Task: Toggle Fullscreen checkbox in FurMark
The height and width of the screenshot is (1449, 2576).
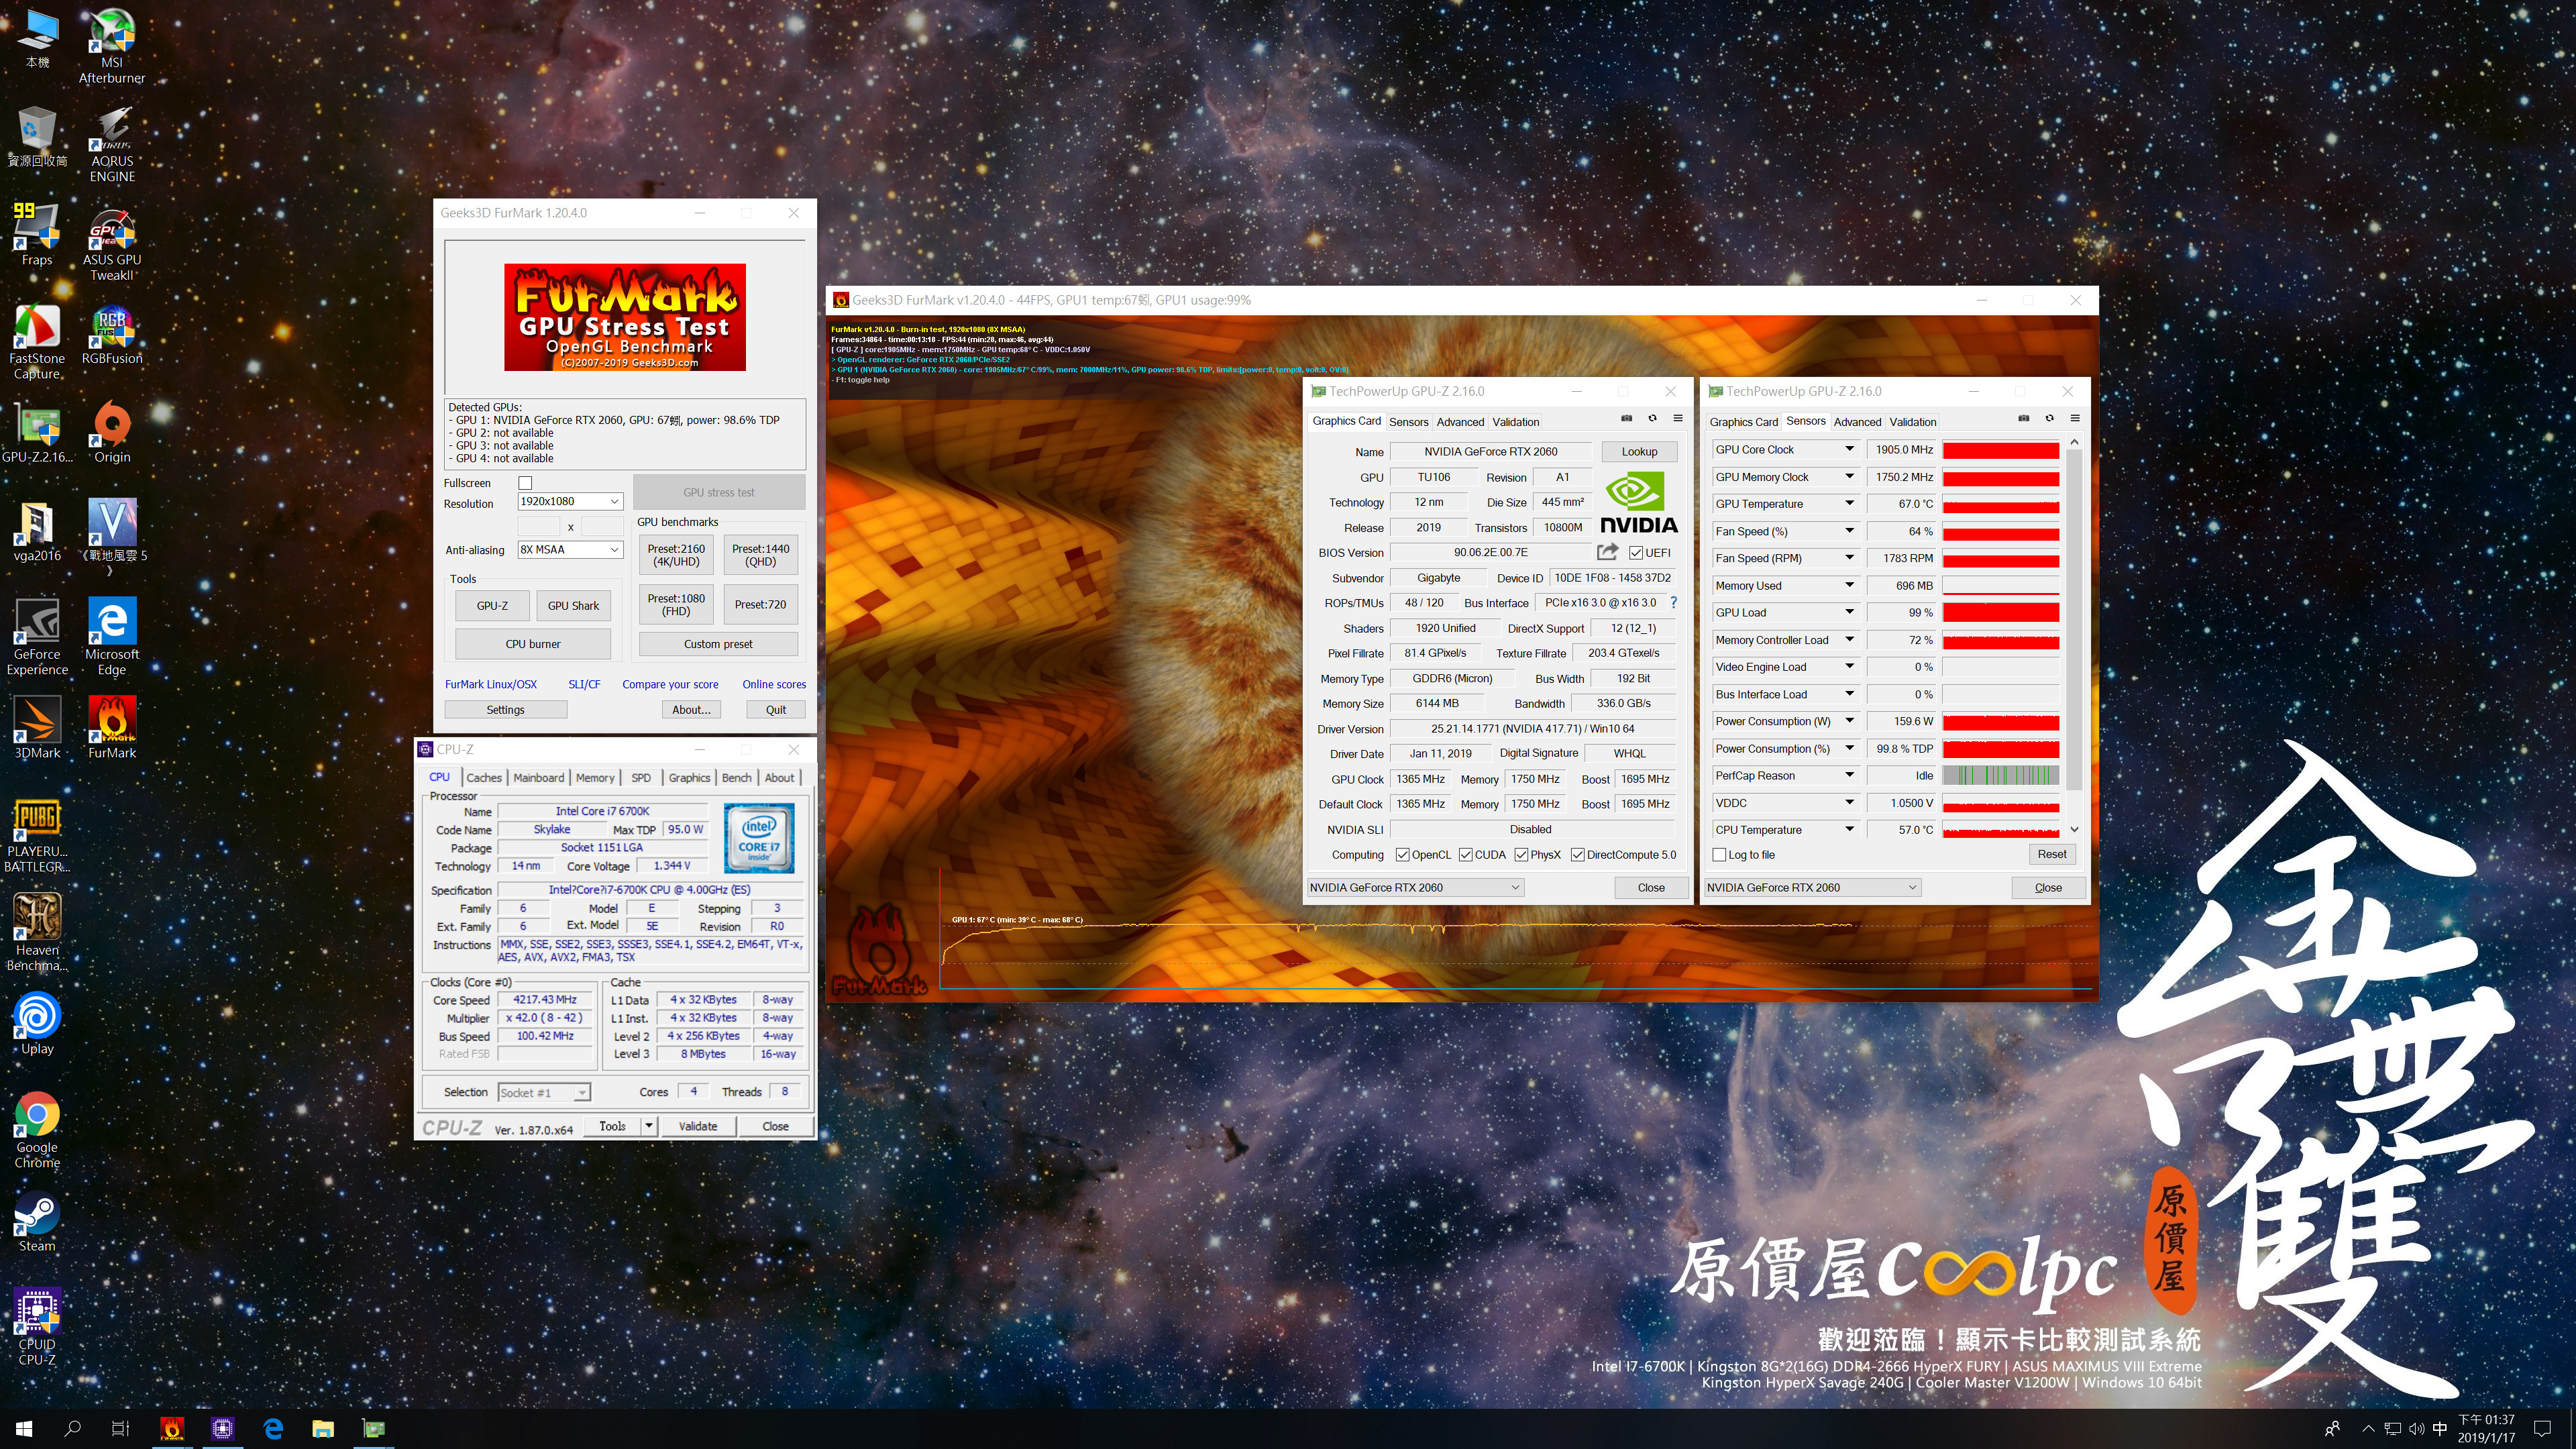Action: tap(525, 483)
